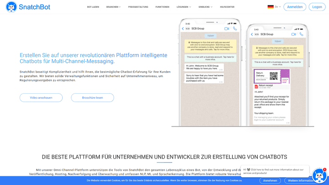Click 'Hi John. Welcome to SCB Group' message
This screenshot has height=185, width=329.
[204, 67]
